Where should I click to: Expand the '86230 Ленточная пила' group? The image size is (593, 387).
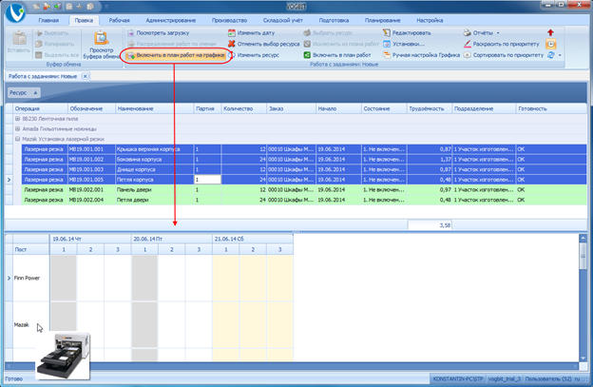pos(18,118)
